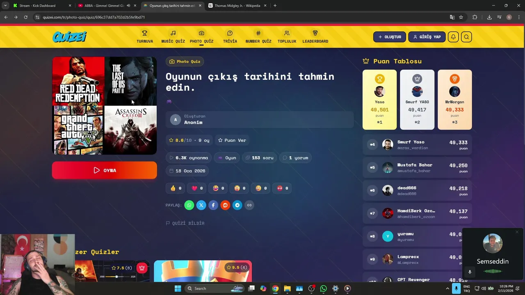This screenshot has height=295, width=525.
Task: Open the Trivia nav item
Action: pos(230,37)
